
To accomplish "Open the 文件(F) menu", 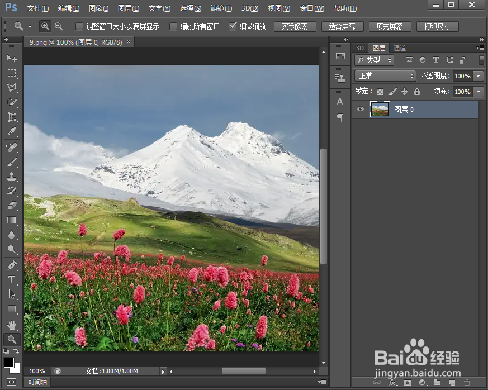I will tap(37, 8).
